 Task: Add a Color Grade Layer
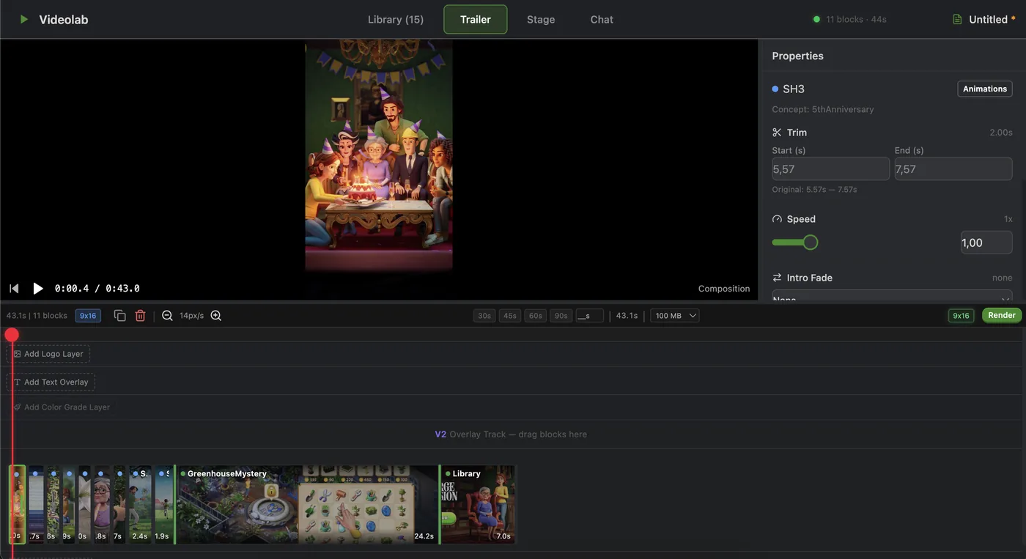tap(62, 407)
